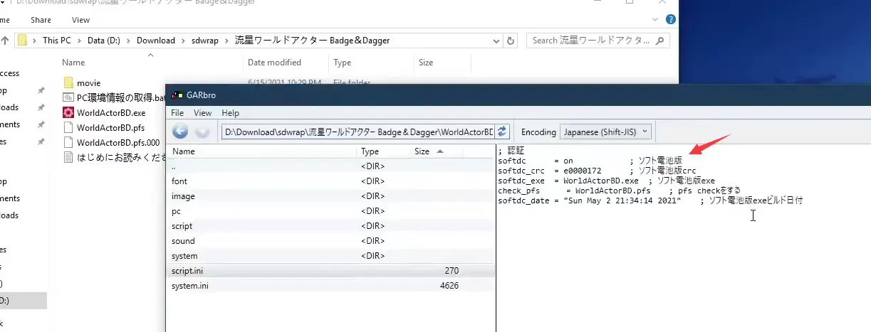Go to sdwrap in the breadcrumb
The image size is (871, 332).
(x=206, y=41)
